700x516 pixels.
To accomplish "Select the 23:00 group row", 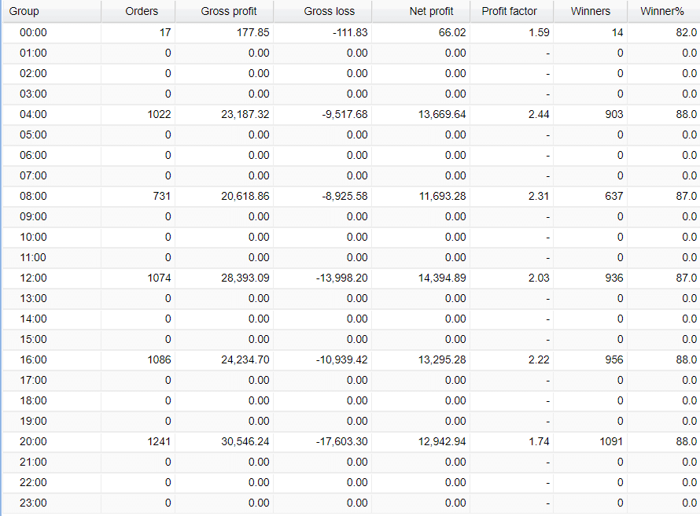I will click(x=35, y=503).
